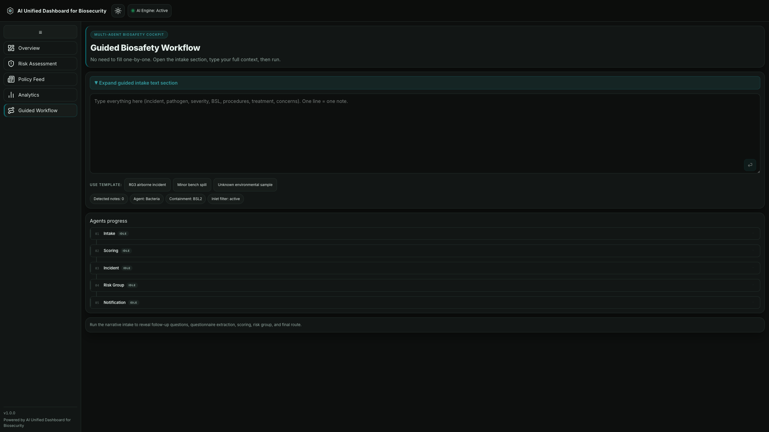
Task: Toggle the light/dark theme sun button
Action: [118, 11]
